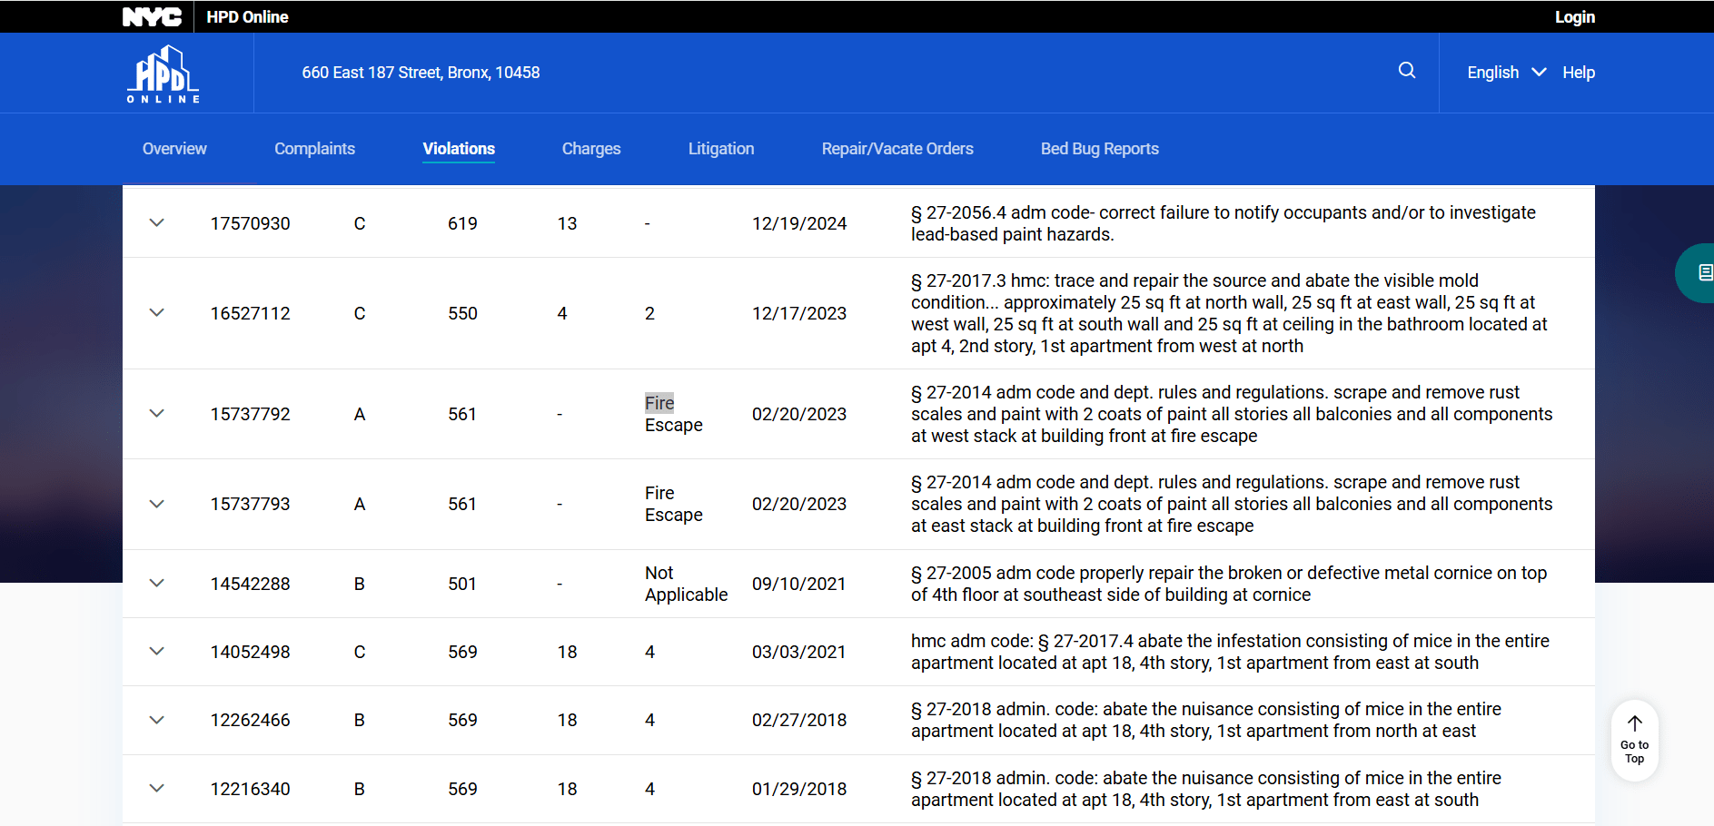The image size is (1714, 826).
Task: Click the HPD Online building logo
Action: [x=163, y=74]
